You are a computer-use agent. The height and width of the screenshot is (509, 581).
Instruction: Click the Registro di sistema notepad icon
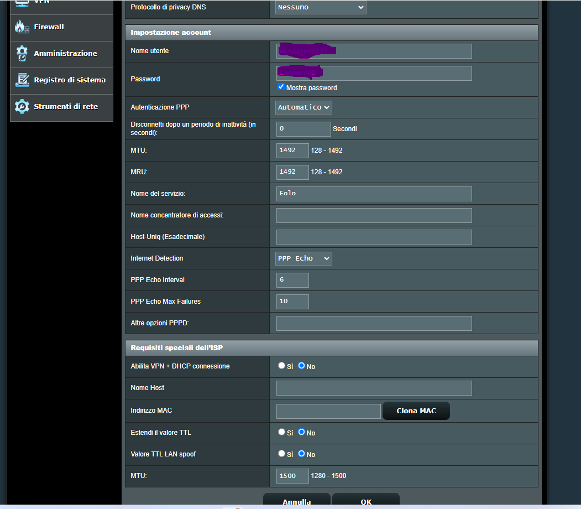(22, 80)
